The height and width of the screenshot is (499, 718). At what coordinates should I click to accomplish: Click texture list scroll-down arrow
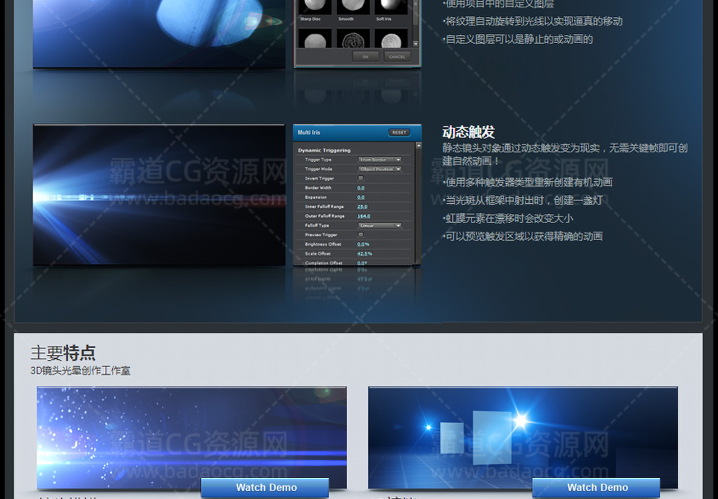(x=416, y=44)
